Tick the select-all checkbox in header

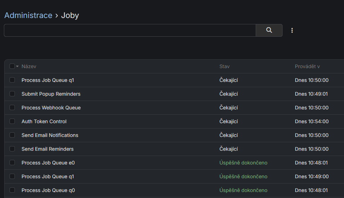(12, 66)
